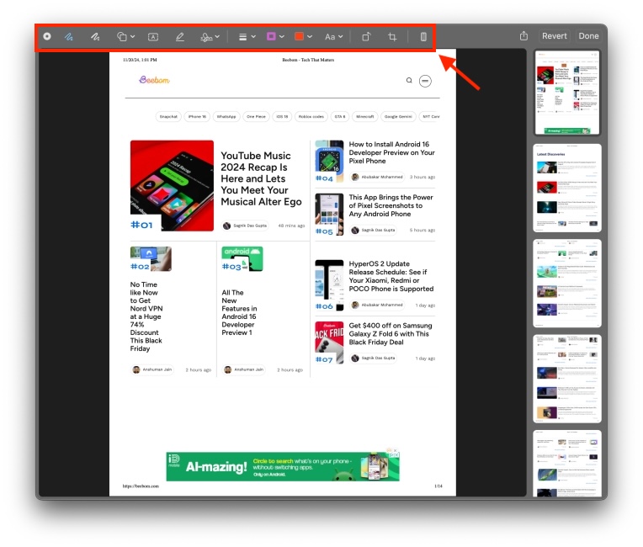Image resolution: width=643 pixels, height=547 pixels.
Task: Open the Sign signature dropdown
Action: coord(210,37)
